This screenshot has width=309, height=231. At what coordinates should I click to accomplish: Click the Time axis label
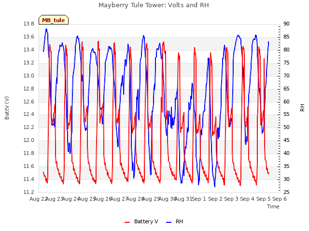tap(273, 206)
